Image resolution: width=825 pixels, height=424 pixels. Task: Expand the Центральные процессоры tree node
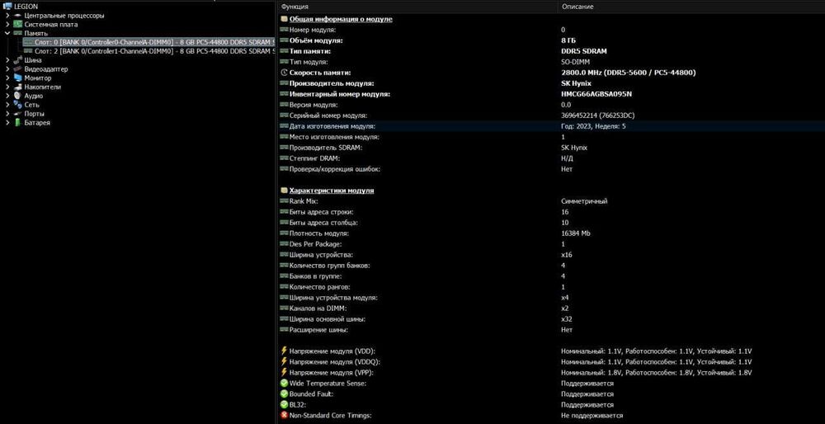pos(7,16)
